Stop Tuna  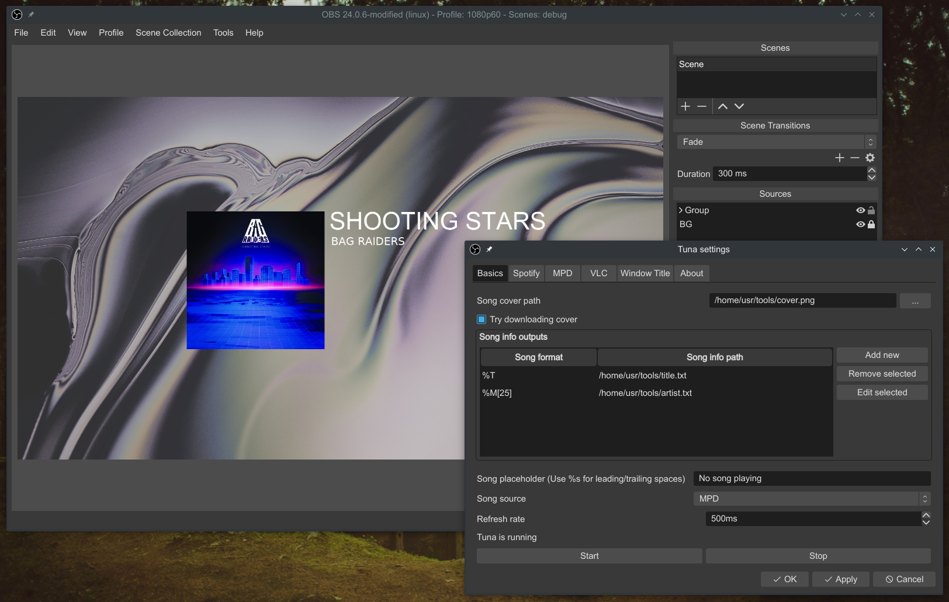[x=818, y=556]
